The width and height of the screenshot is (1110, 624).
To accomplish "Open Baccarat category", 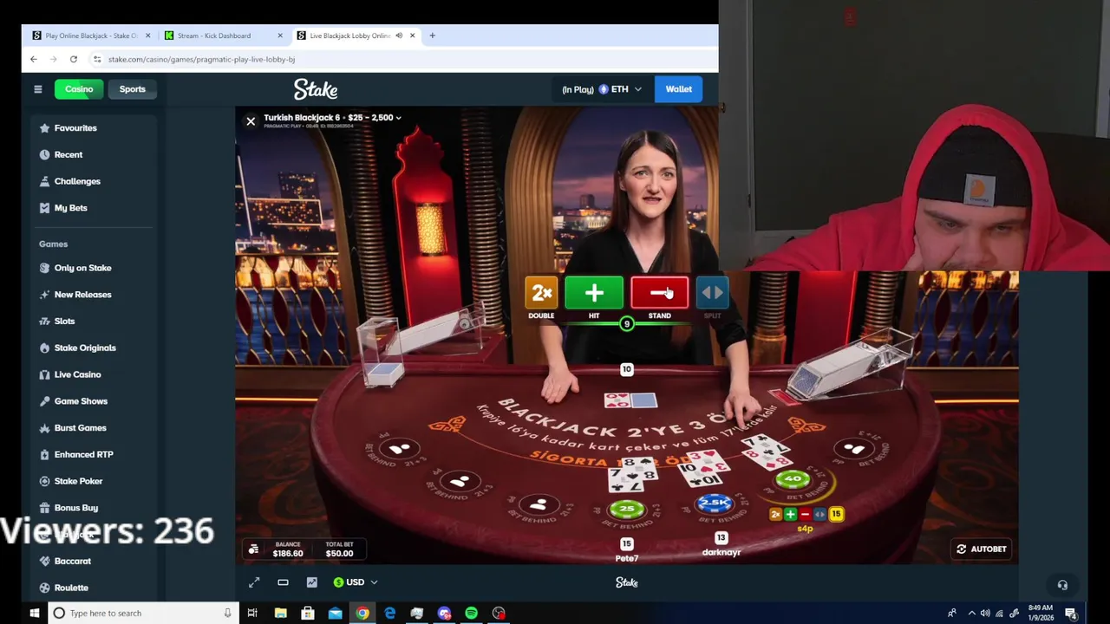I will tap(72, 561).
